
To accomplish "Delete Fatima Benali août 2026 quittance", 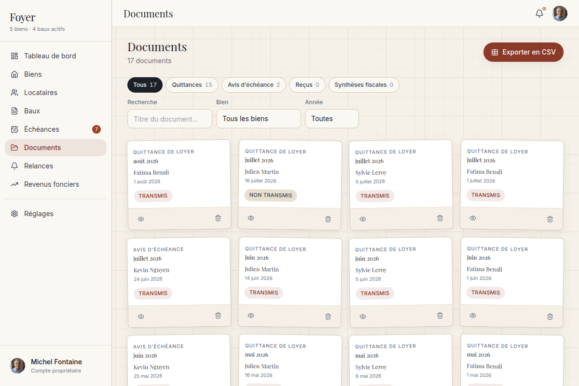I will tap(218, 218).
